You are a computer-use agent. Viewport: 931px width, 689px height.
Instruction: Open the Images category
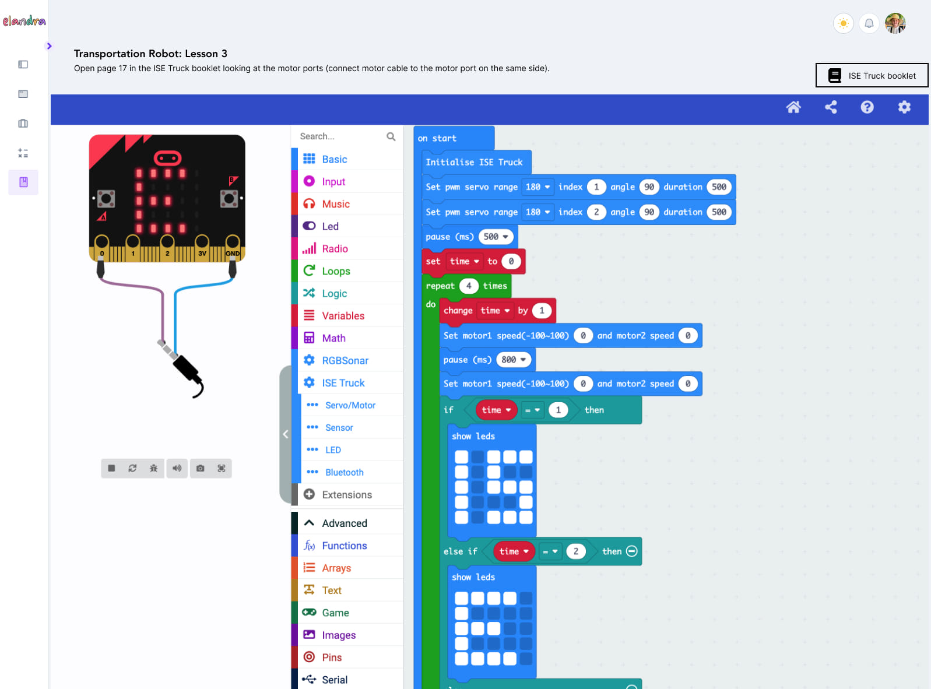pyautogui.click(x=347, y=635)
